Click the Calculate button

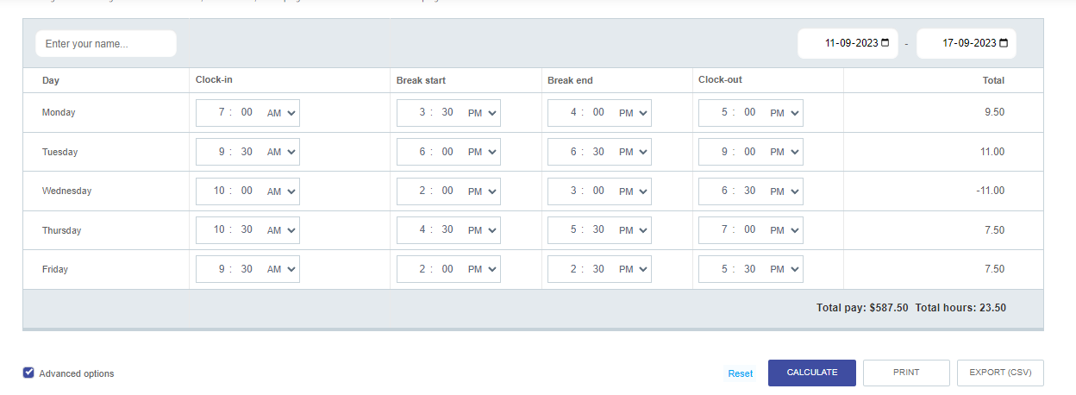pos(811,373)
